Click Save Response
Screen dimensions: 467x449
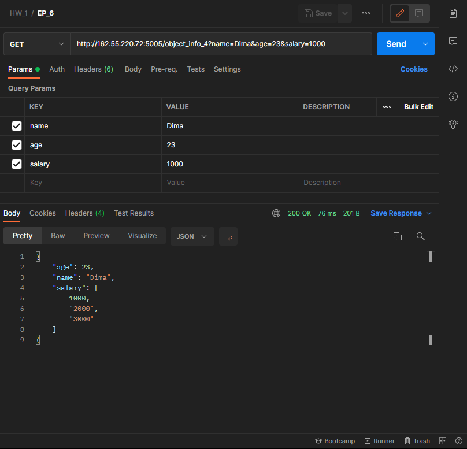pos(396,213)
